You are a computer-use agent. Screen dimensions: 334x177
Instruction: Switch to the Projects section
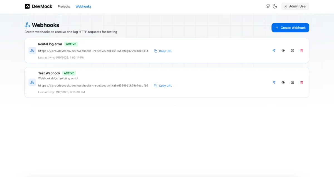tap(64, 6)
